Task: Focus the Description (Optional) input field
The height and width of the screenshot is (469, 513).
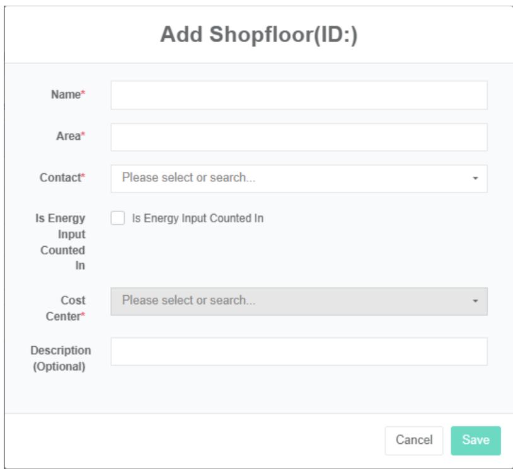Action: click(299, 351)
